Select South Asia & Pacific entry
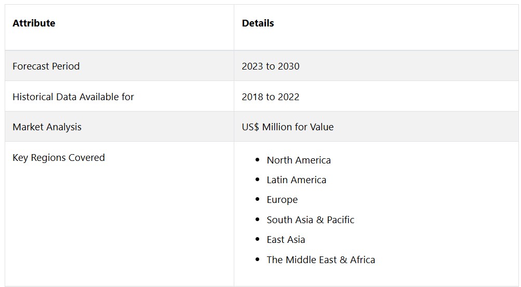The image size is (521, 287). pos(310,220)
